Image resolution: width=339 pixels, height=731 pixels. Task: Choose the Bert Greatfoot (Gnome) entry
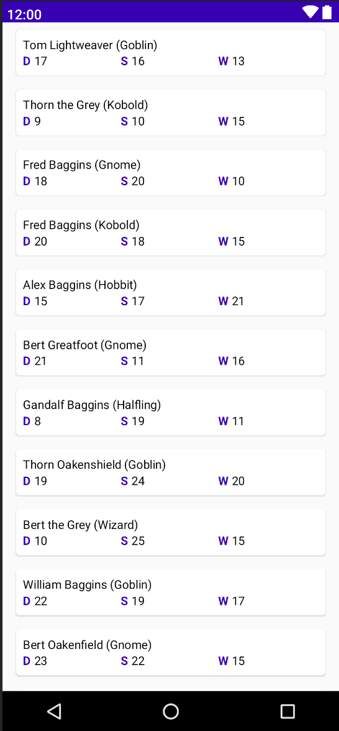coord(170,352)
